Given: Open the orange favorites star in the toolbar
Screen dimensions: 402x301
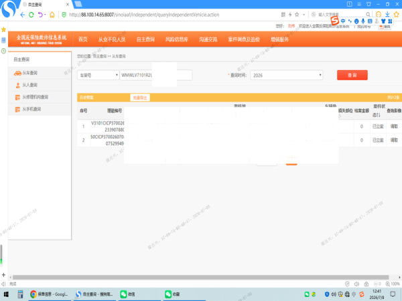Looking at the screenshot, I should [x=397, y=14].
